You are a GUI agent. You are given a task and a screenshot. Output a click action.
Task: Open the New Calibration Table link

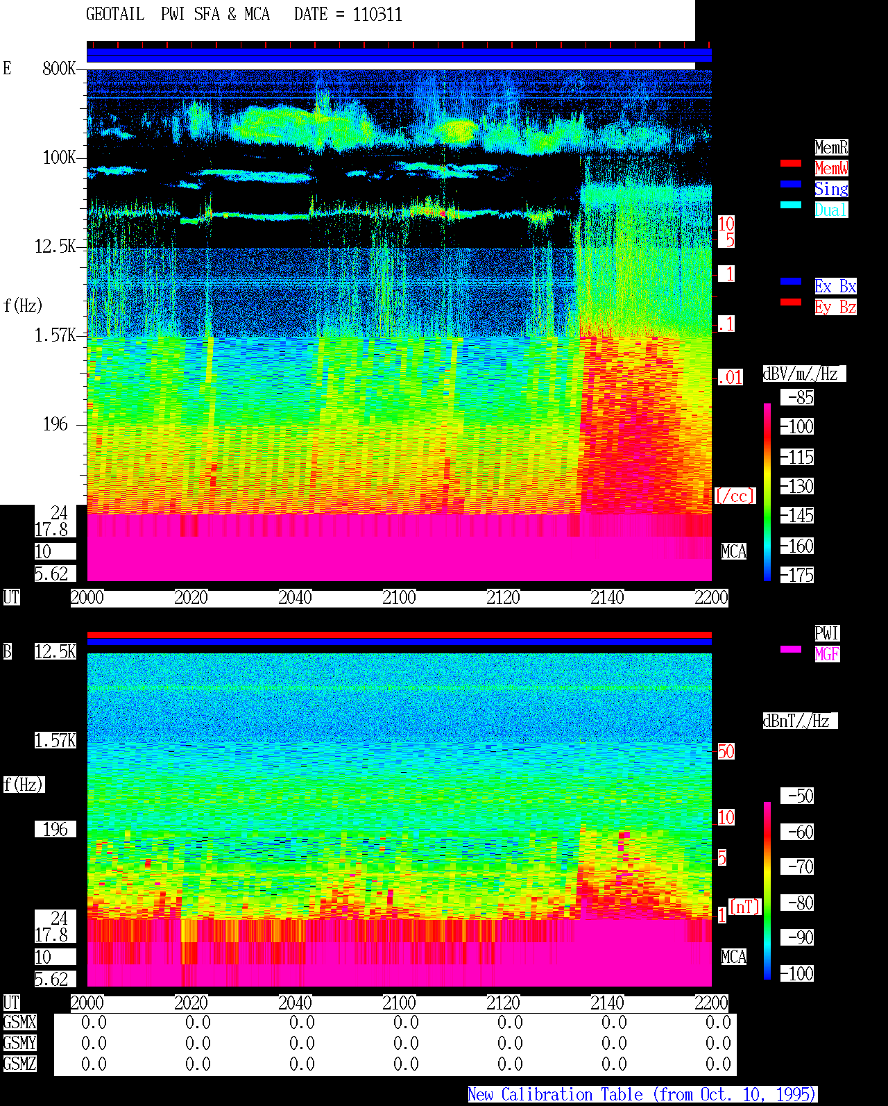(x=642, y=1095)
